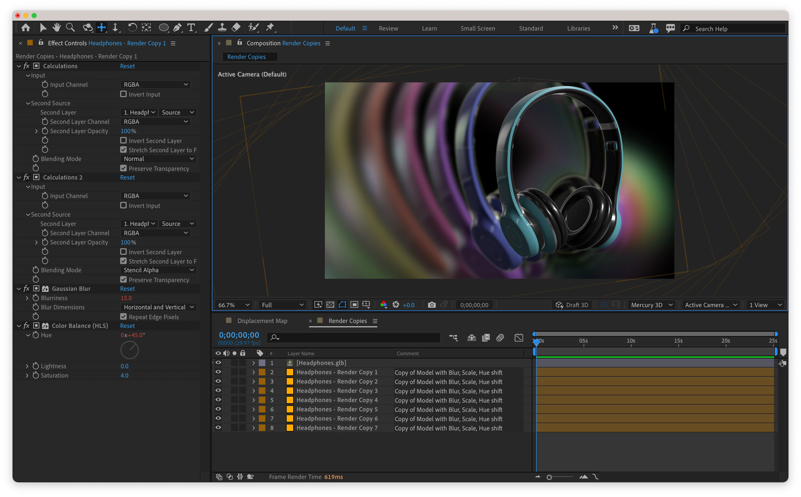Reset the Gaussian Blur effect

pyautogui.click(x=127, y=289)
